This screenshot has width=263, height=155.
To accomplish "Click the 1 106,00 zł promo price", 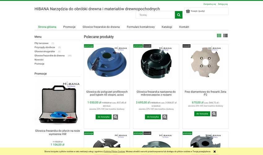I will pos(58,144).
